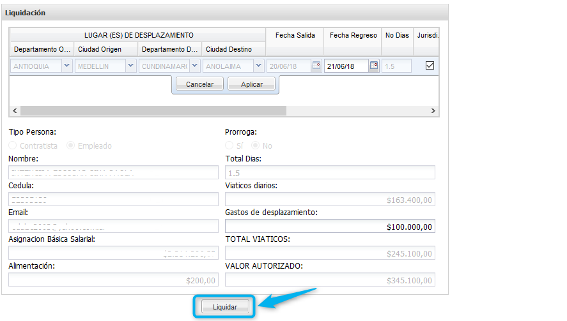The width and height of the screenshot is (567, 321).
Task: Open the Departamento Destino dropdown (CUNDINAMARCA)
Action: pyautogui.click(x=195, y=66)
